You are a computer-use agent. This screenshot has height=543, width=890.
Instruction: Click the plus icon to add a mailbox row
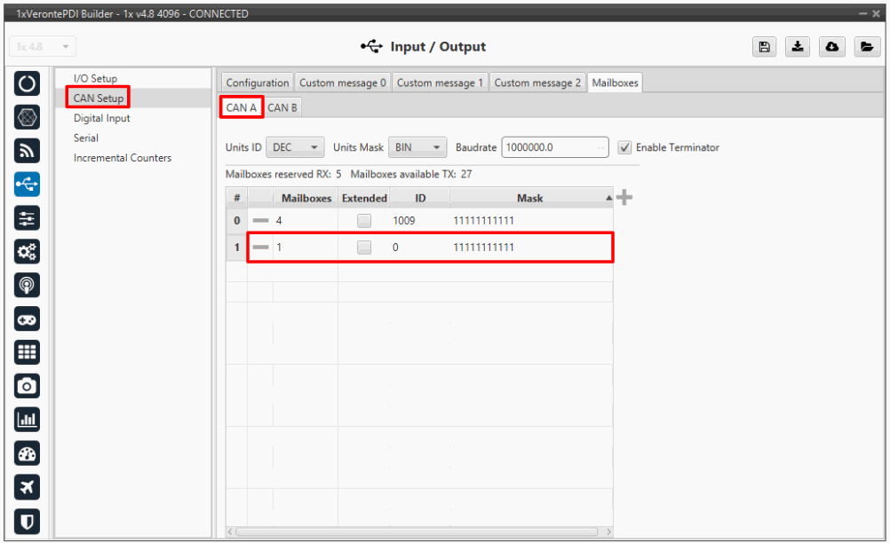coord(624,197)
